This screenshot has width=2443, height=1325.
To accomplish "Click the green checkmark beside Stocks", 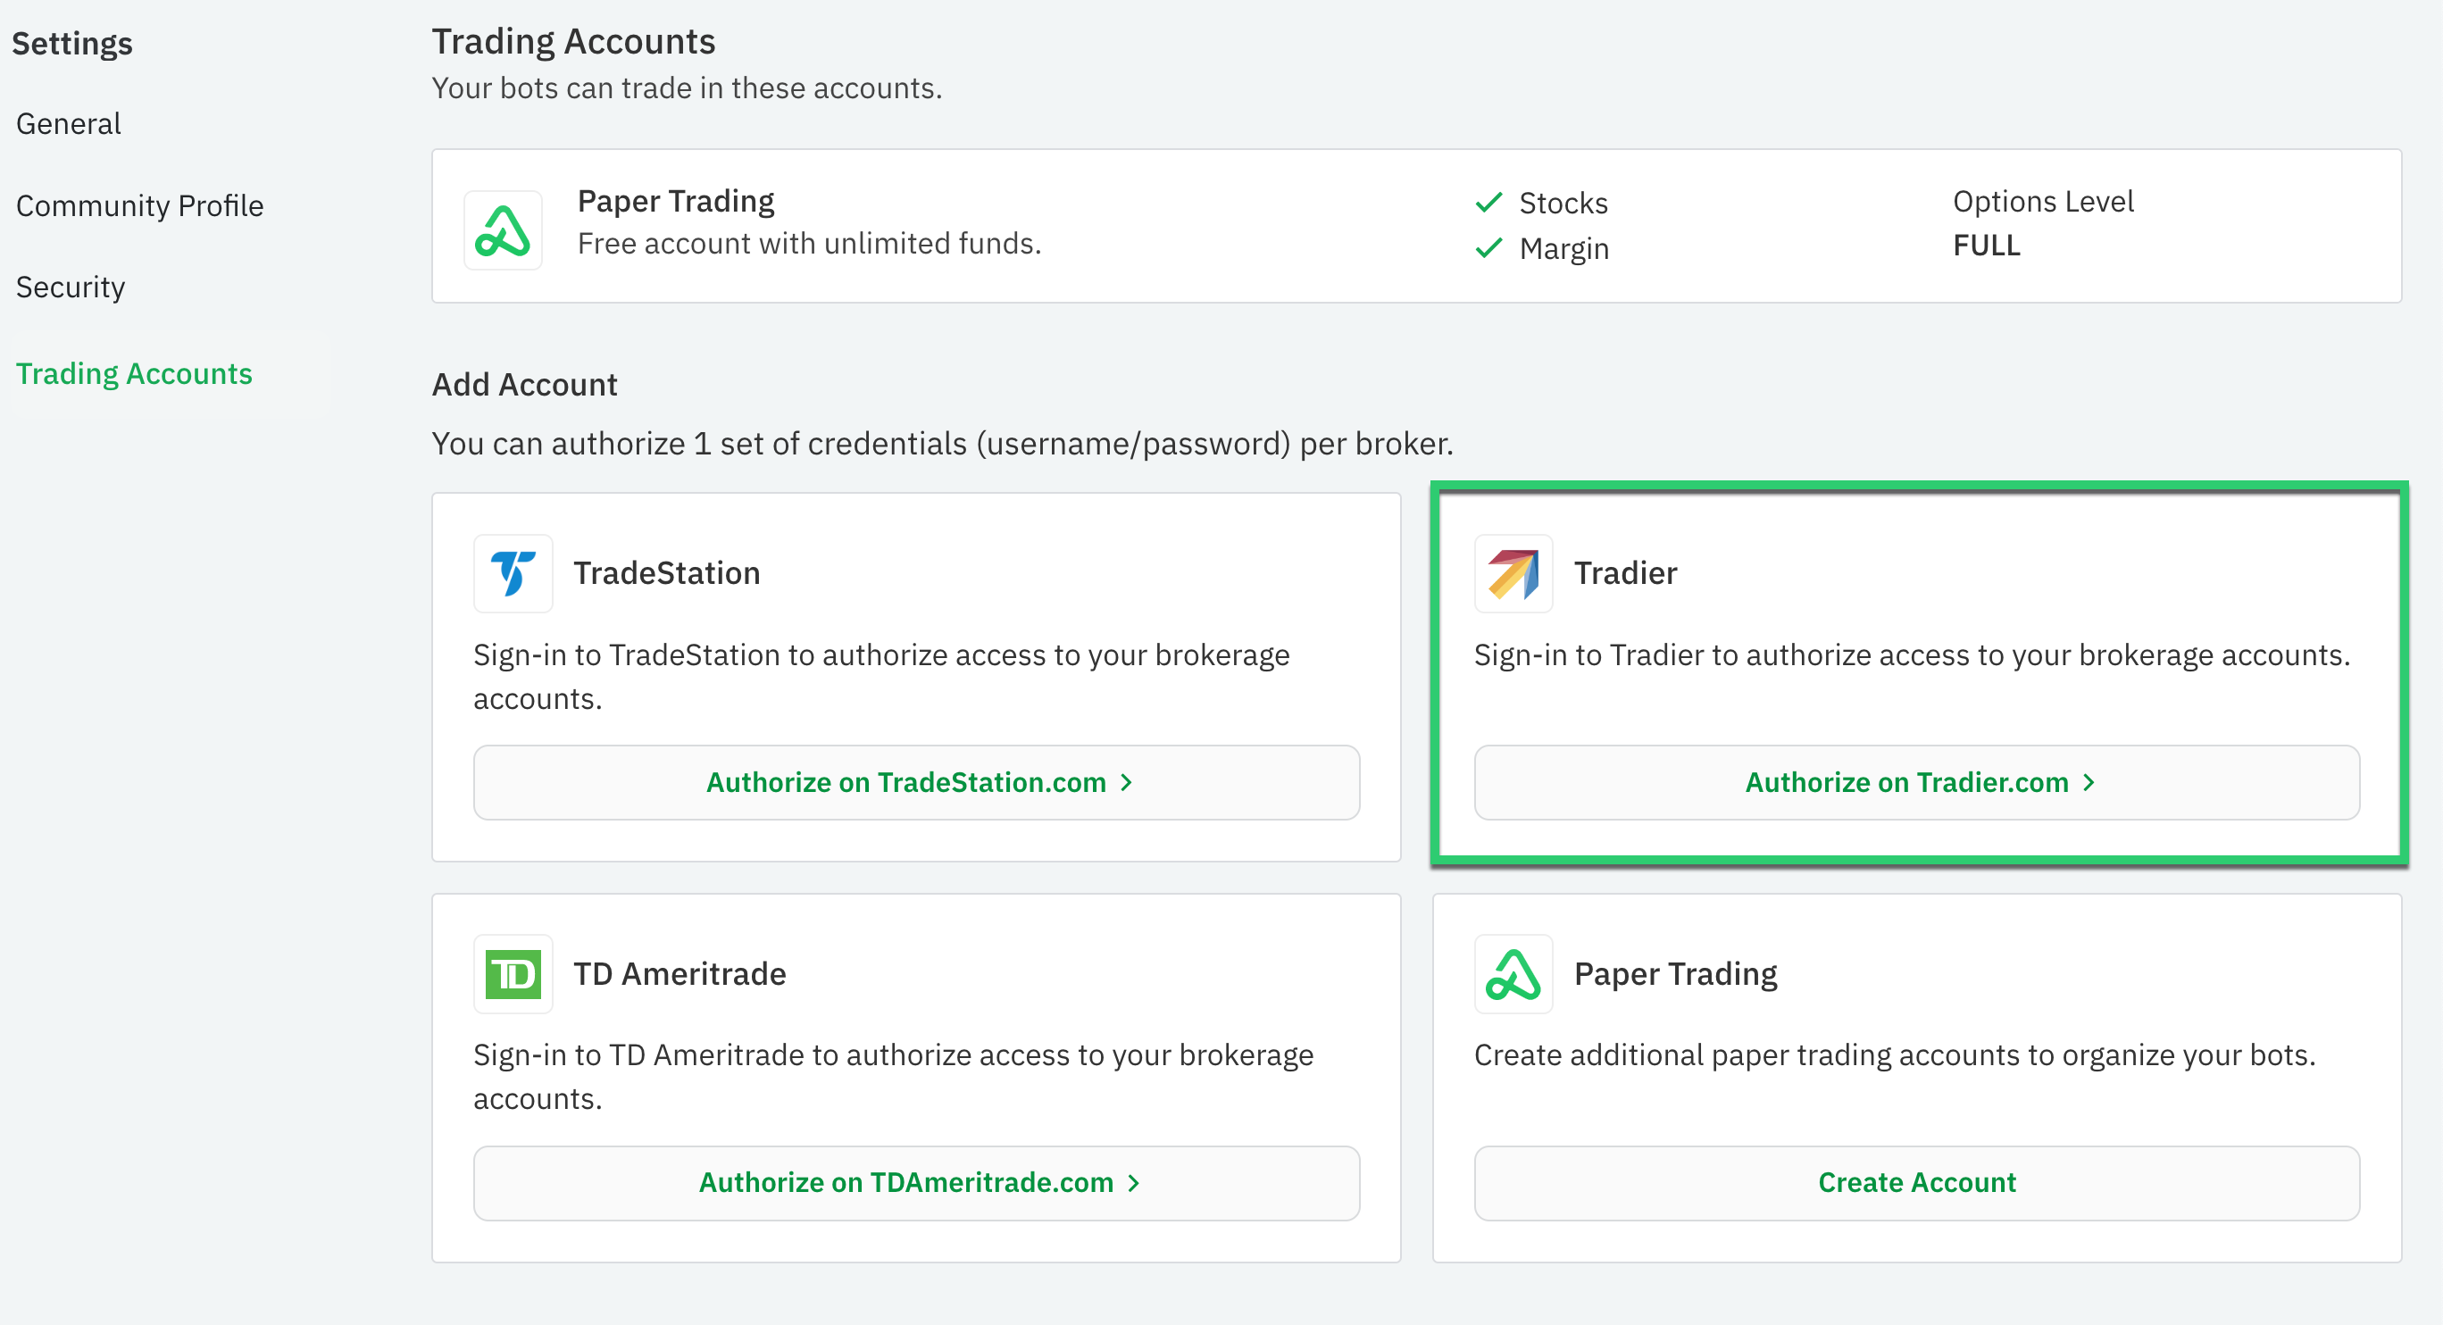I will [x=1489, y=202].
